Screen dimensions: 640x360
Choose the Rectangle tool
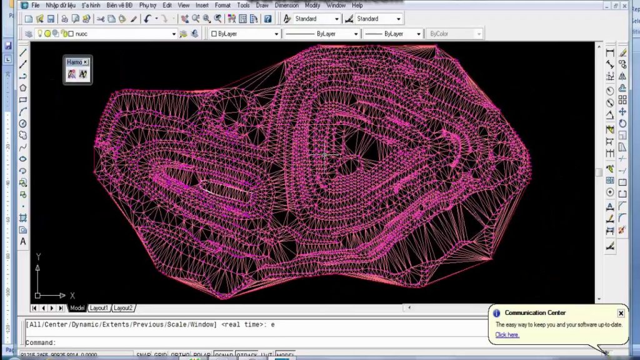pyautogui.click(x=23, y=99)
